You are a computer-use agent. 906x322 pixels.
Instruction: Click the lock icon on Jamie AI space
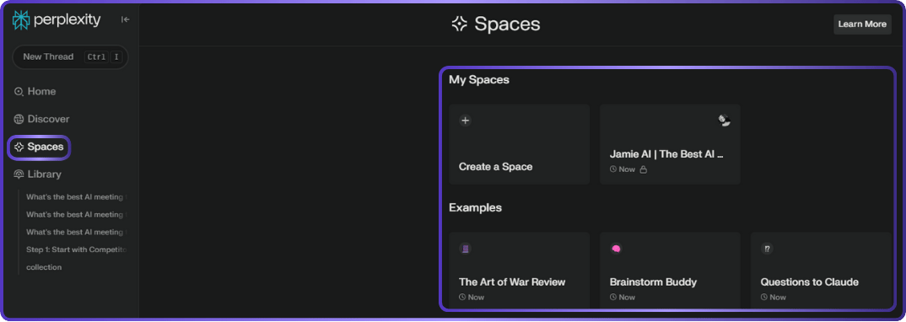(x=643, y=169)
